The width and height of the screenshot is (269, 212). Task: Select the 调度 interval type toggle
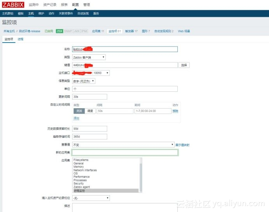(90, 111)
